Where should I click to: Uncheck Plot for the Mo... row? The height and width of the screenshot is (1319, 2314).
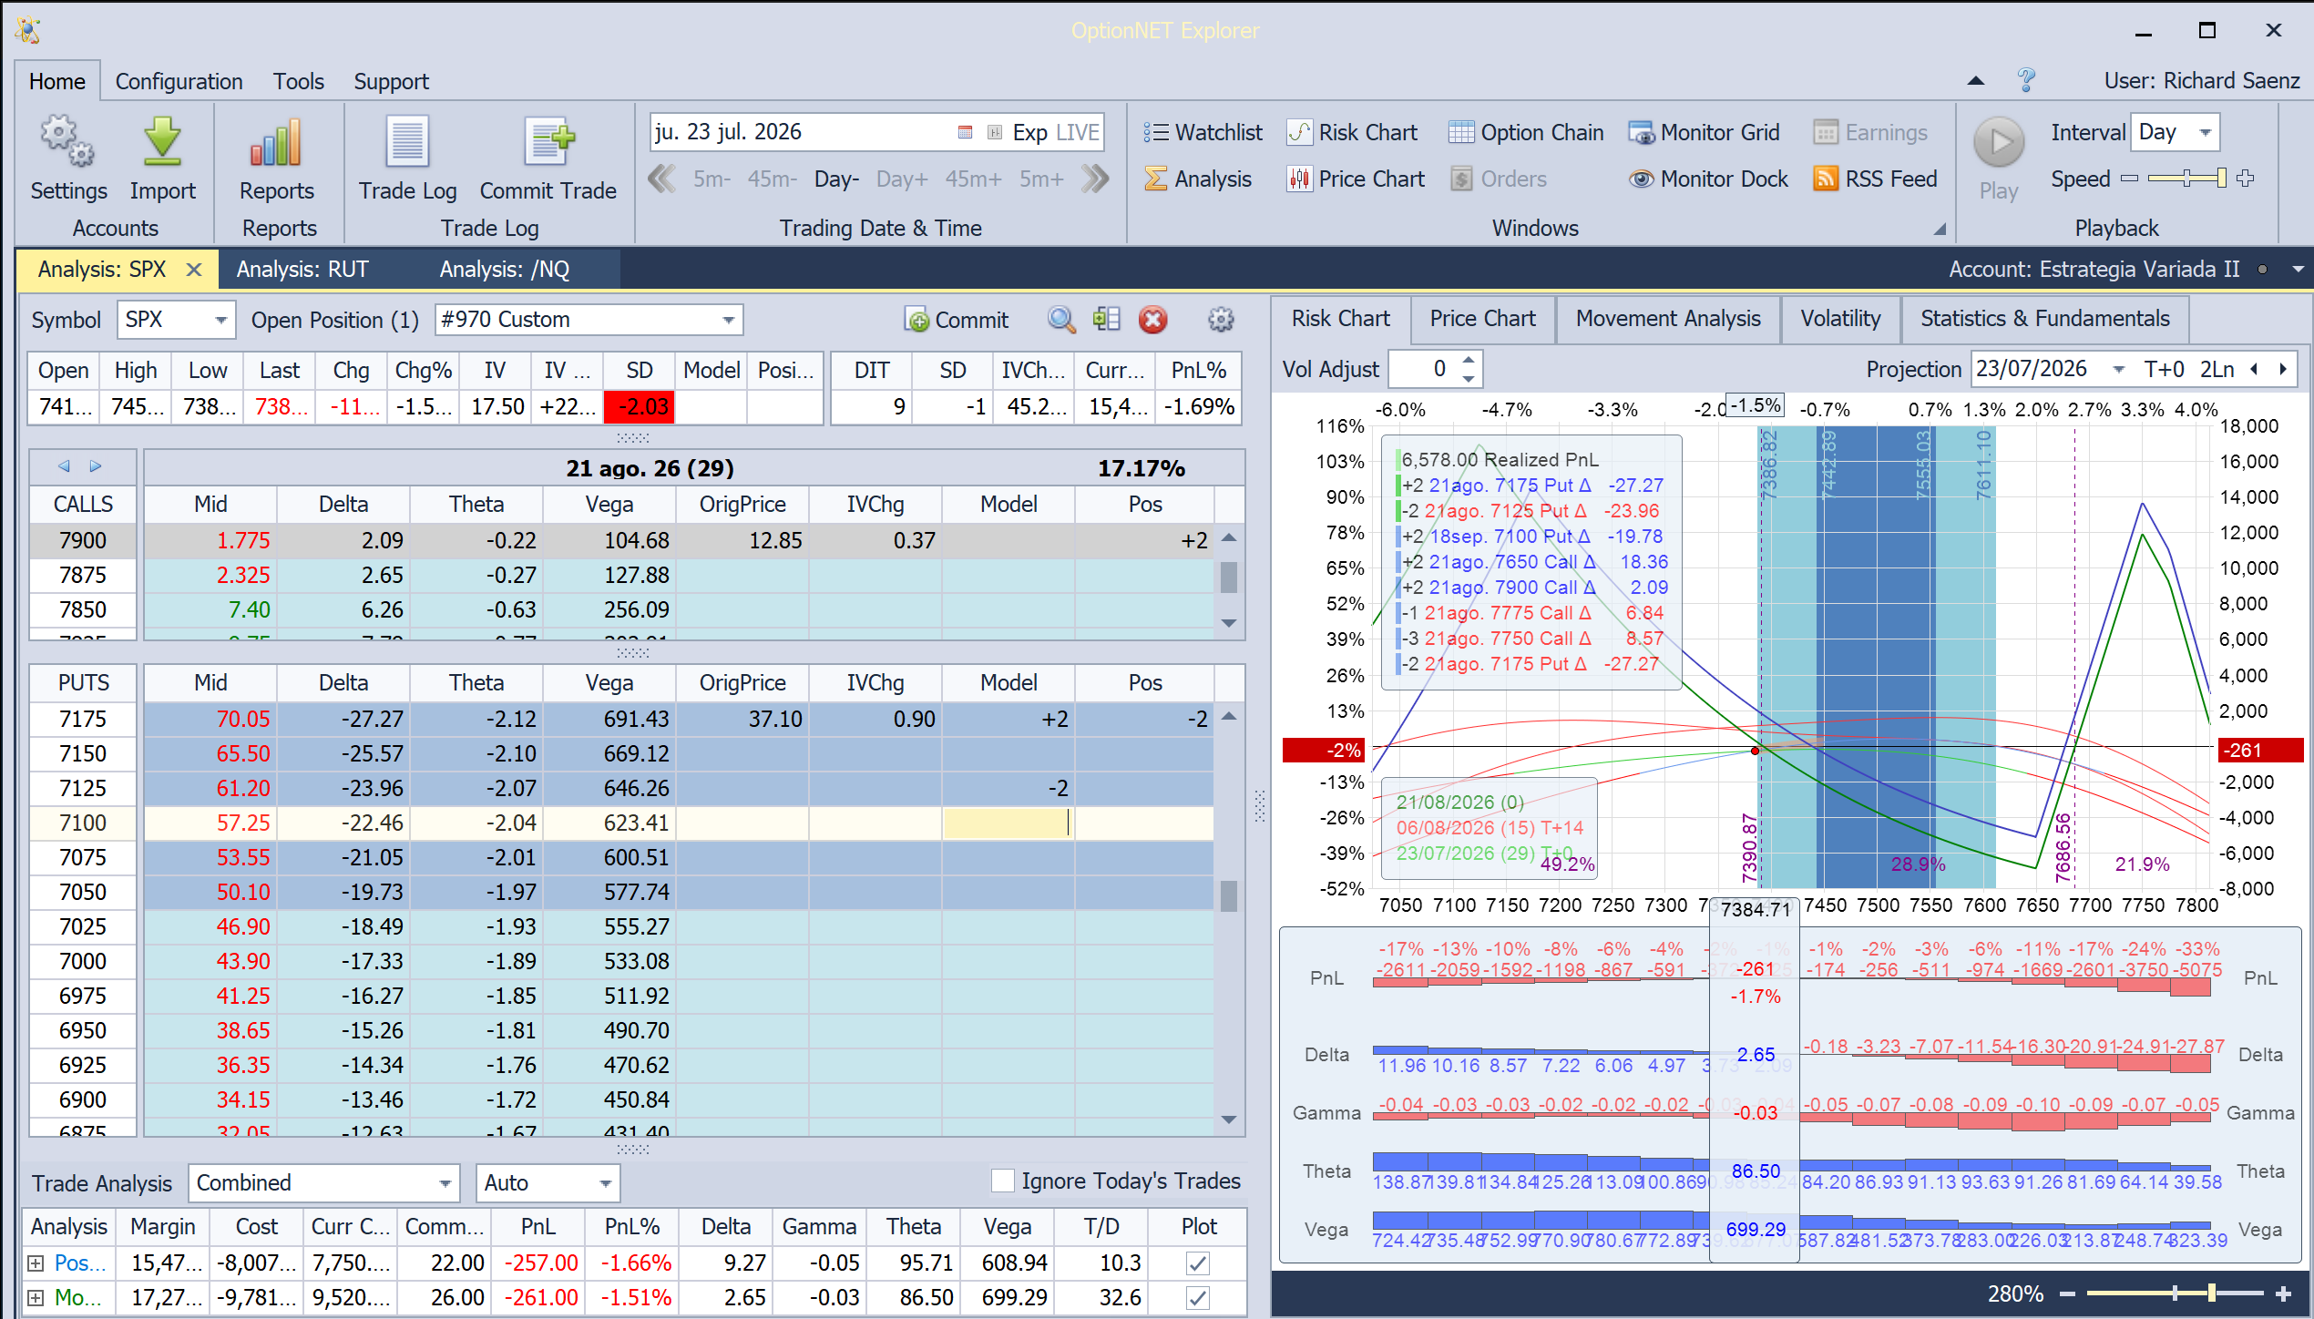(x=1198, y=1298)
